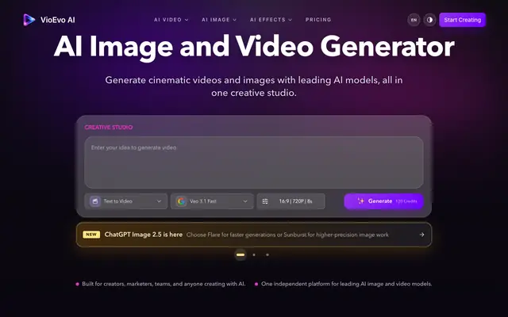Expand the chevron beside AI EFFECTS
The image size is (508, 317).
coord(291,20)
